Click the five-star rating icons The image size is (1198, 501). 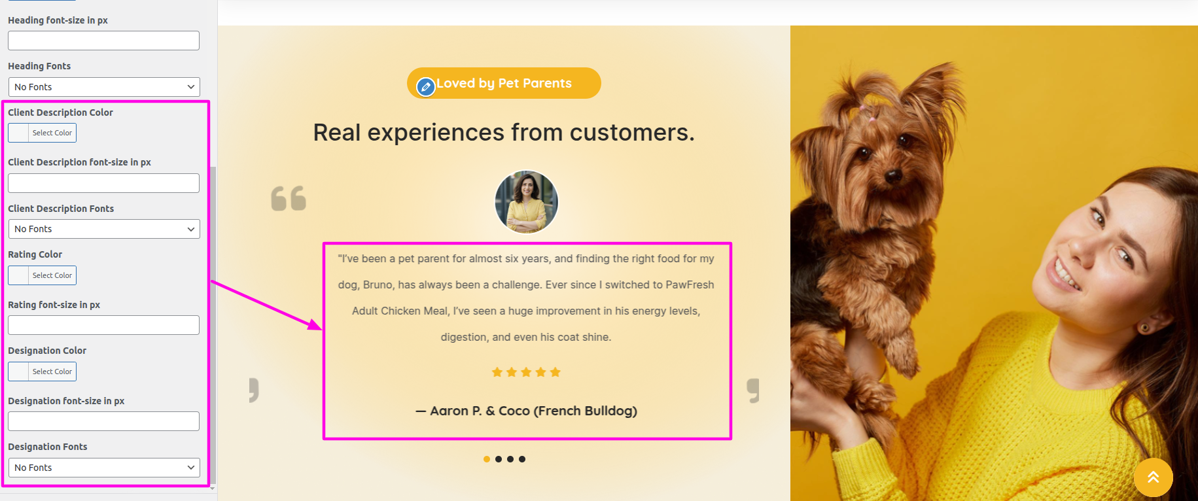point(526,372)
